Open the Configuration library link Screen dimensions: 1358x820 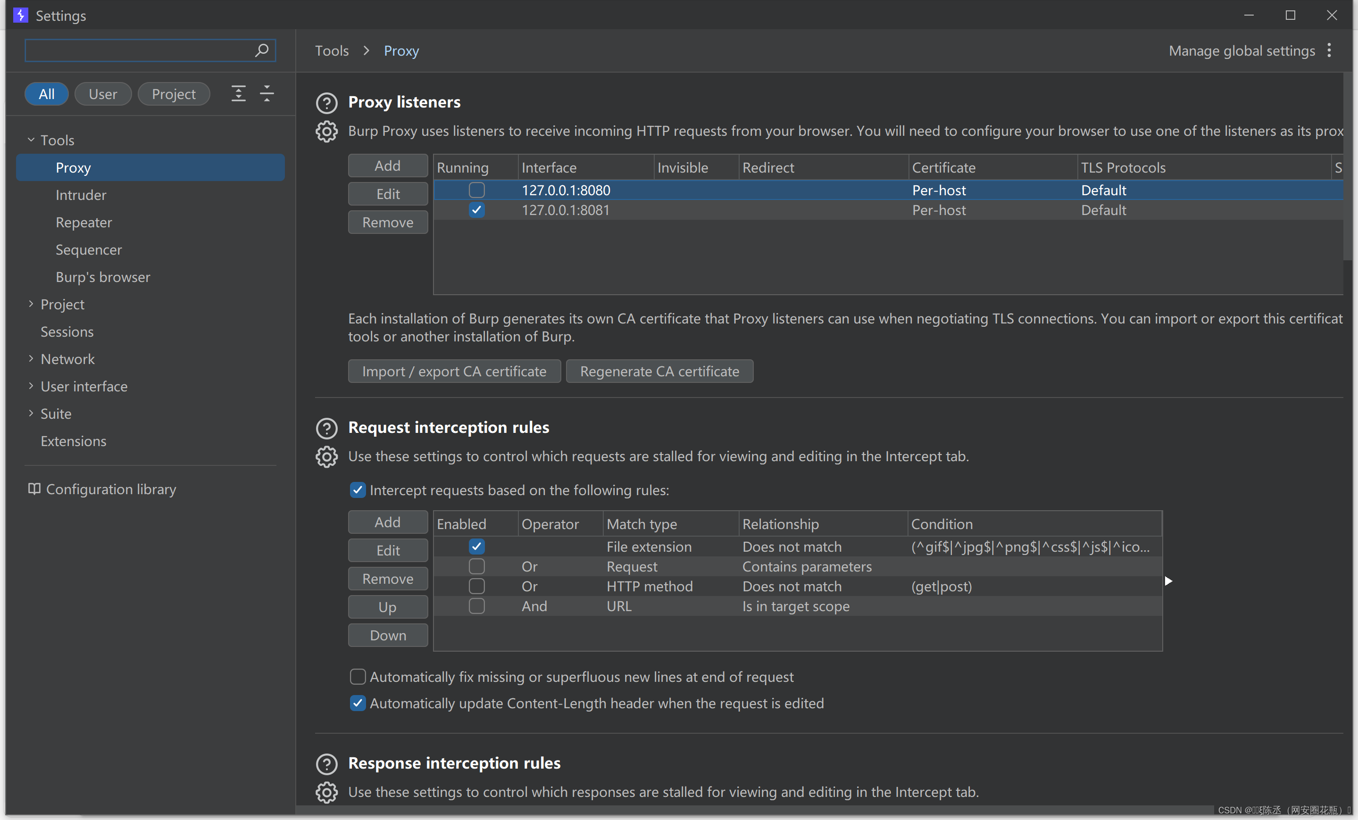click(x=111, y=489)
